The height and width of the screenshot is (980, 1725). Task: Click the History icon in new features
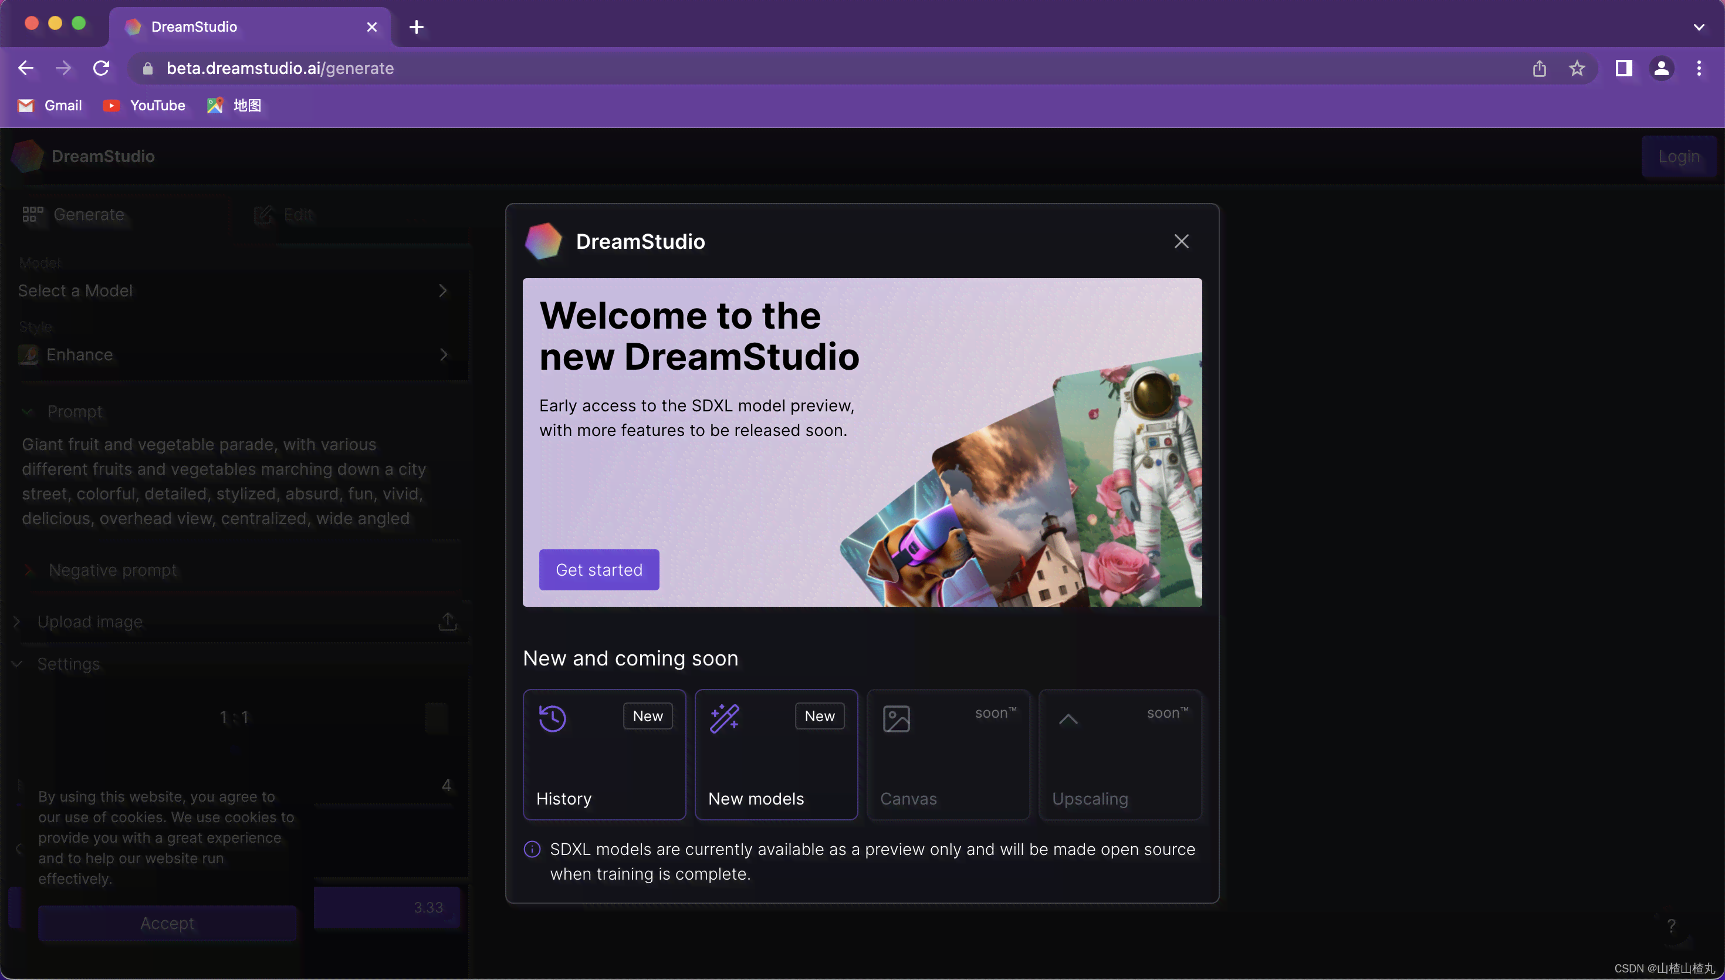(x=552, y=718)
